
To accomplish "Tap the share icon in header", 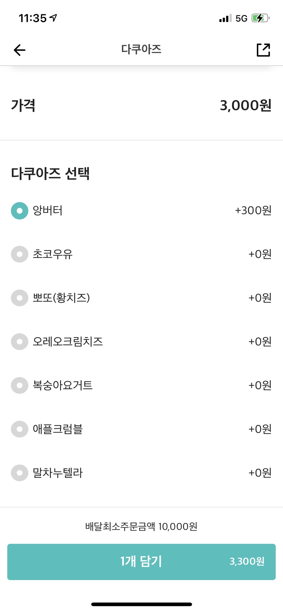I will pyautogui.click(x=263, y=50).
